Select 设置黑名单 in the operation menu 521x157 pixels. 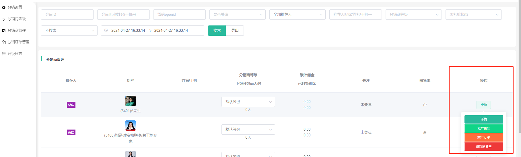coord(483,146)
